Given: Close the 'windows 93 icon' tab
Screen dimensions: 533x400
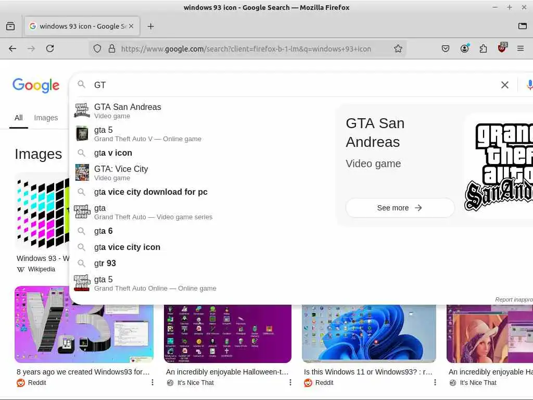Looking at the screenshot, I should pyautogui.click(x=131, y=26).
